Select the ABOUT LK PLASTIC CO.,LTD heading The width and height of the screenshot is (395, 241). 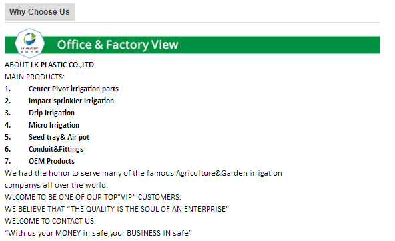click(x=49, y=65)
